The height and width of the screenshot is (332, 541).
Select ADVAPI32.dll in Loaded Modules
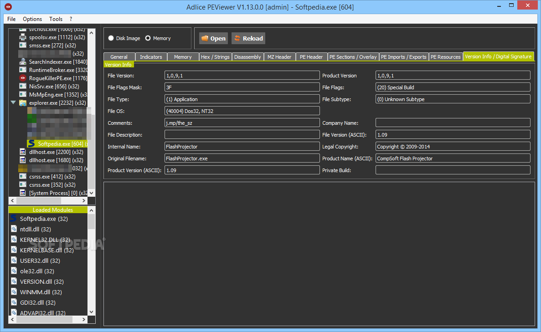pos(42,313)
